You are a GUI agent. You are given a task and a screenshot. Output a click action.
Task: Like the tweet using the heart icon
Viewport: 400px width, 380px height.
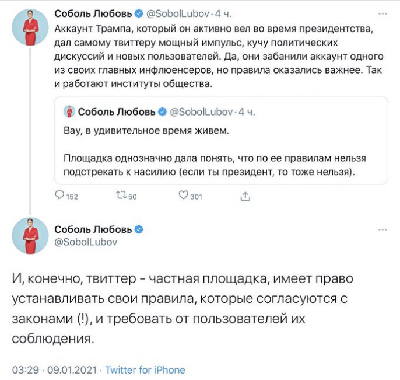[183, 196]
